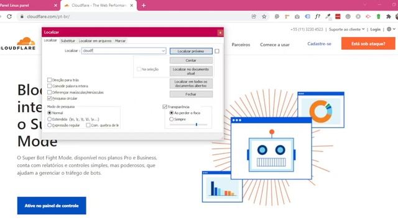Switch to Localizar em arquivos tab
Screen dimensions: 398x223
(x=95, y=41)
